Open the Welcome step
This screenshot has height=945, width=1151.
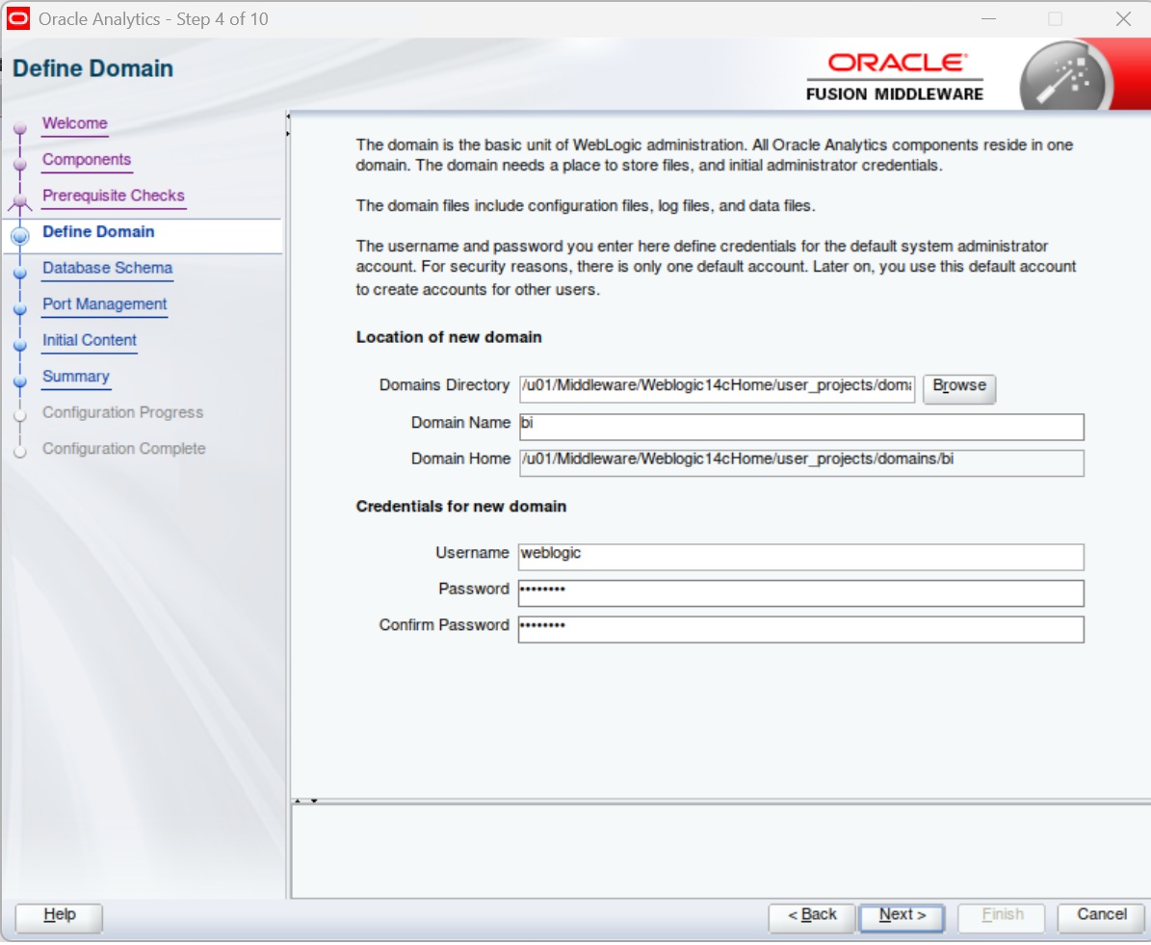pyautogui.click(x=75, y=123)
